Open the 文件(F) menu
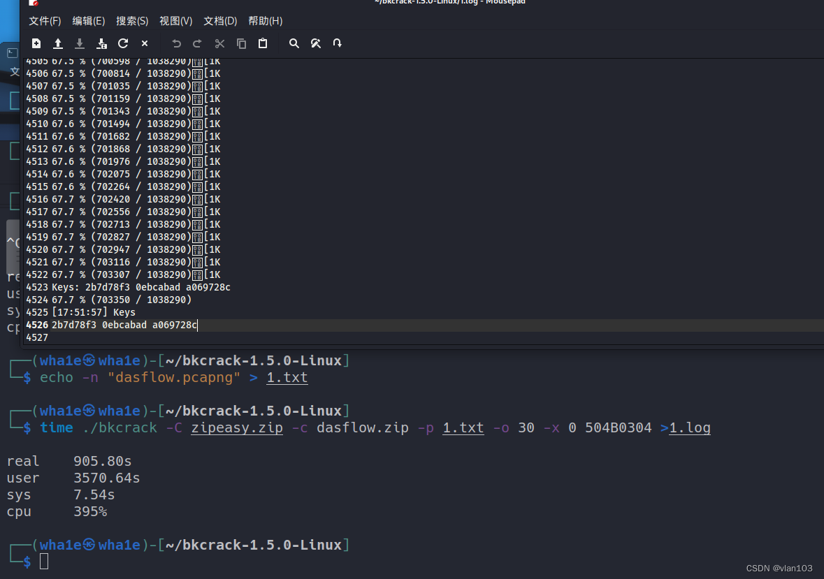The image size is (824, 579). pyautogui.click(x=45, y=21)
